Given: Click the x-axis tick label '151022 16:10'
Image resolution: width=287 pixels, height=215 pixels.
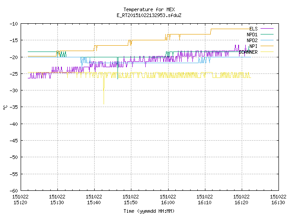Looking at the screenshot, I should click(204, 200).
